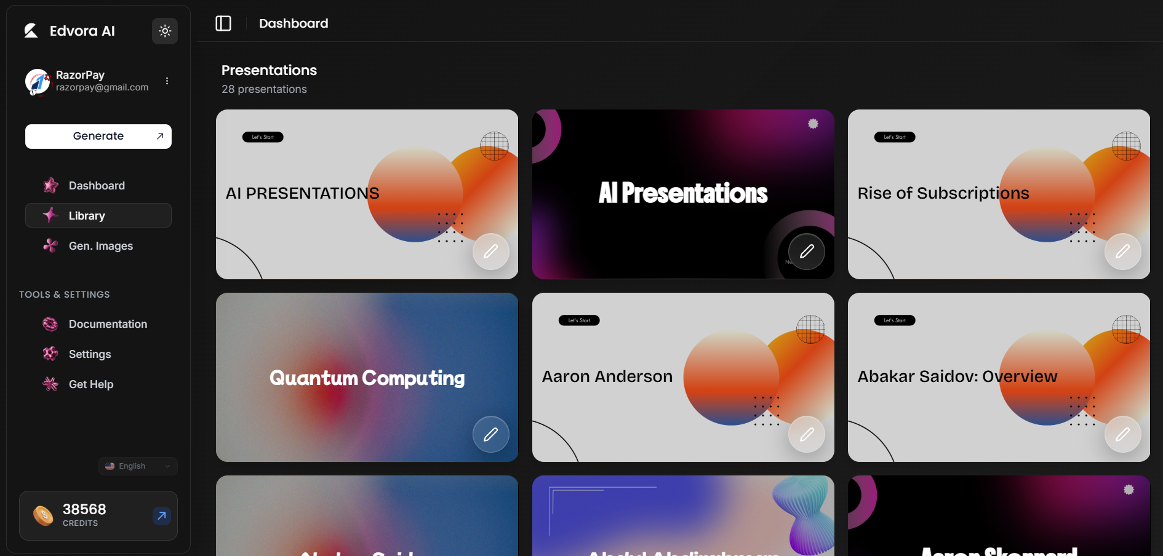
Task: Click the credits arrow button
Action: pos(161,515)
